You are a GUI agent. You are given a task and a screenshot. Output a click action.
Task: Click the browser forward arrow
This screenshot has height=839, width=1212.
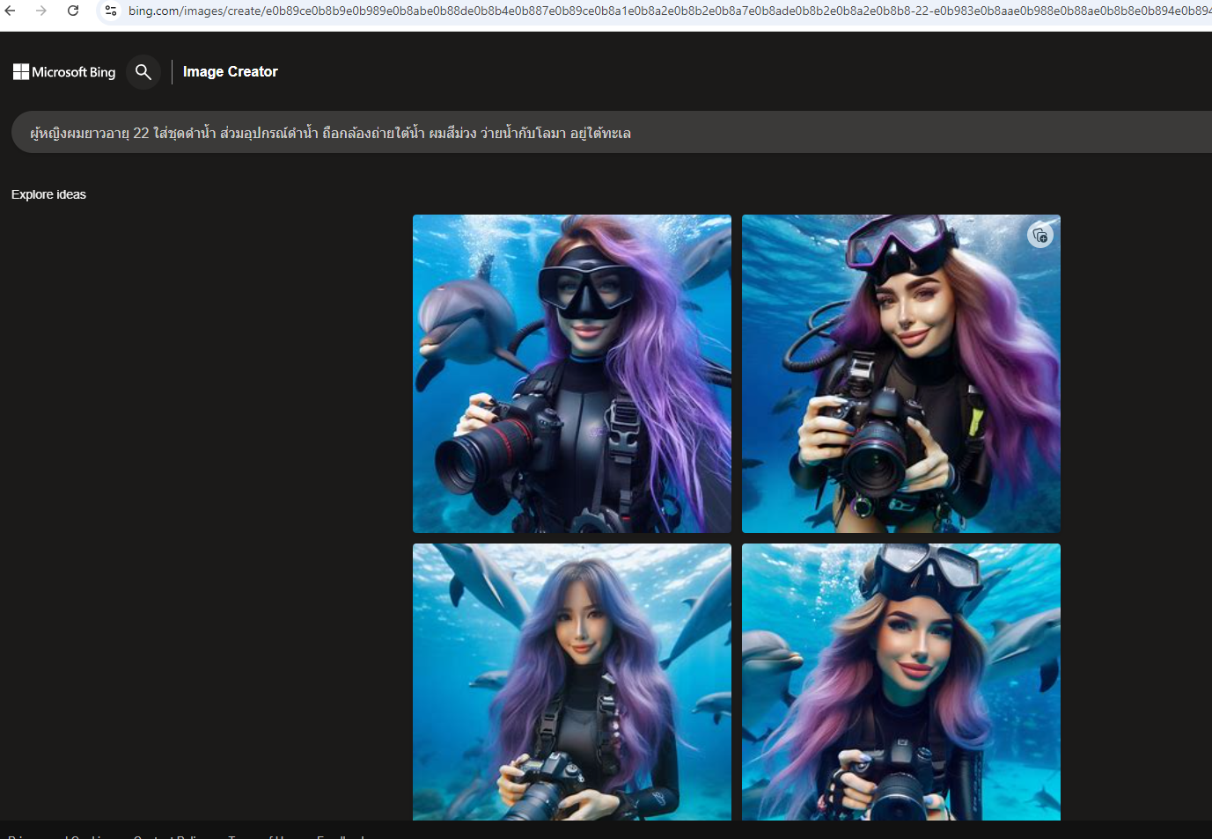41,11
